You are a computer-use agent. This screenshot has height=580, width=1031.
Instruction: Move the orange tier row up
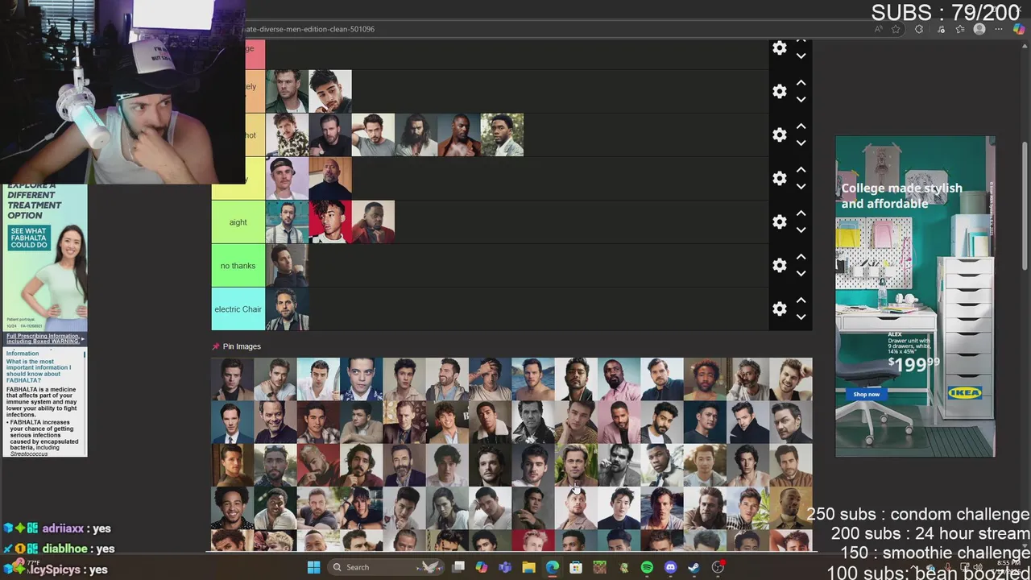[x=801, y=83]
